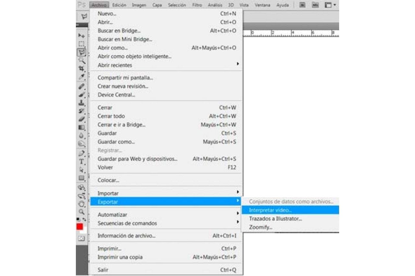The image size is (415, 276).
Task: Select the Gradient tool
Action: 81,128
